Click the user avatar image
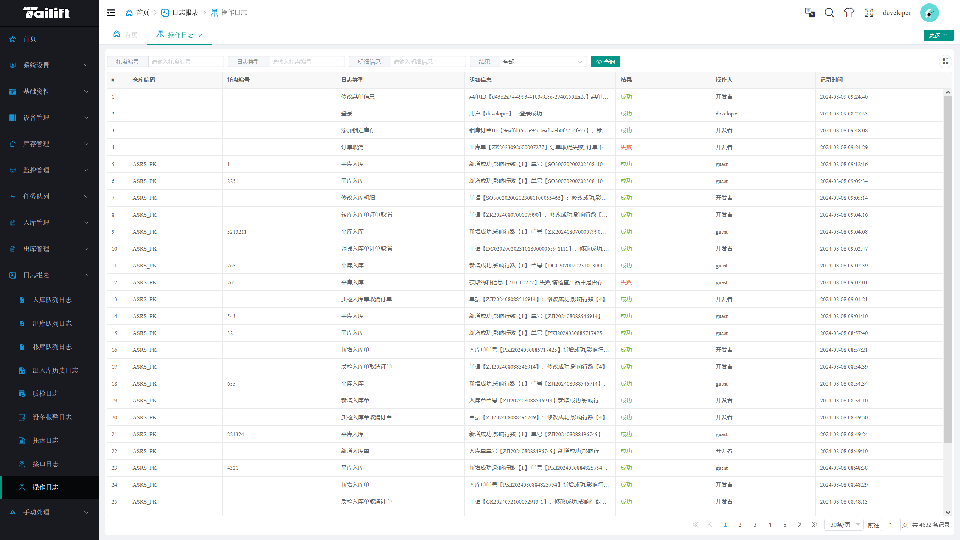 coord(929,13)
